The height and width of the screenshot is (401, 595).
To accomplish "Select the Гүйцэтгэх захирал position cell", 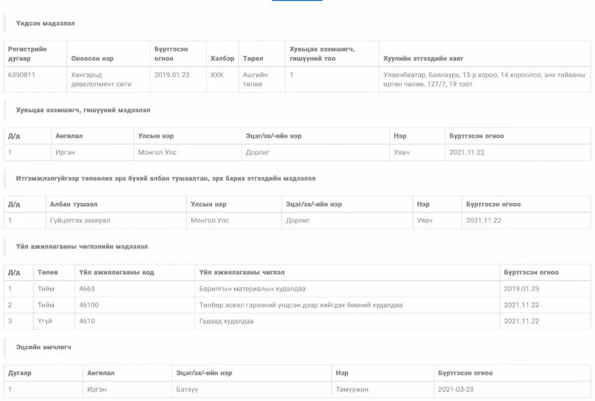I will [80, 221].
